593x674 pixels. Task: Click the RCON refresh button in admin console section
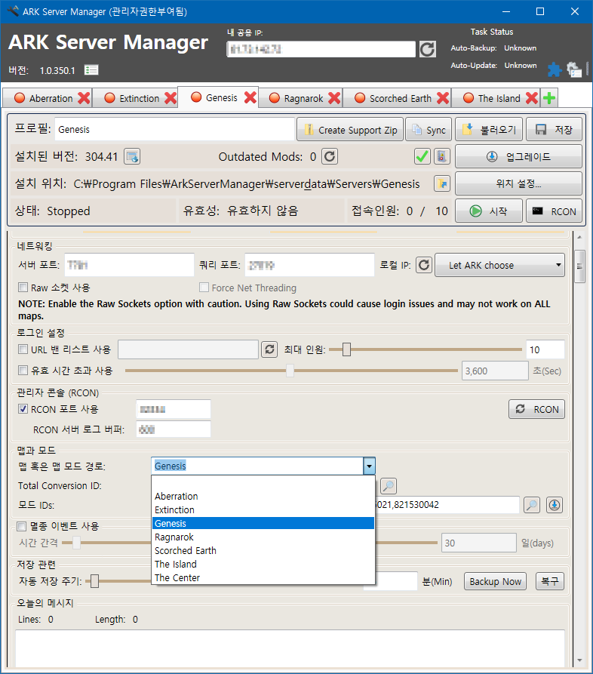point(536,409)
